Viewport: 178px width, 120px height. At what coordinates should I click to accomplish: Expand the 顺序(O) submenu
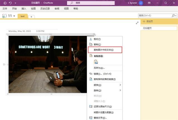pyautogui.click(x=105, y=85)
